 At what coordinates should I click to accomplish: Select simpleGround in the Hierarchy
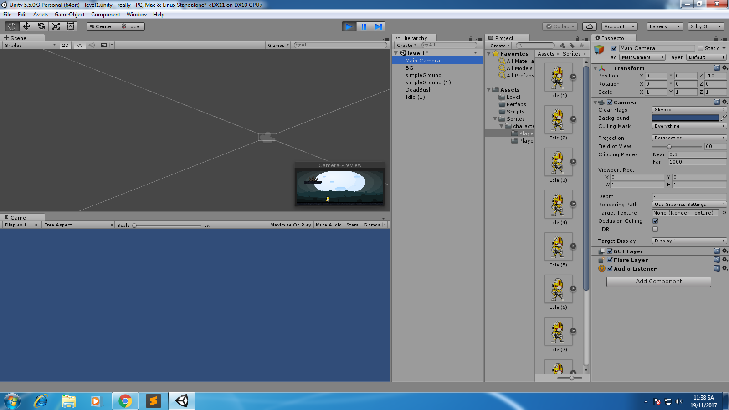pyautogui.click(x=423, y=75)
